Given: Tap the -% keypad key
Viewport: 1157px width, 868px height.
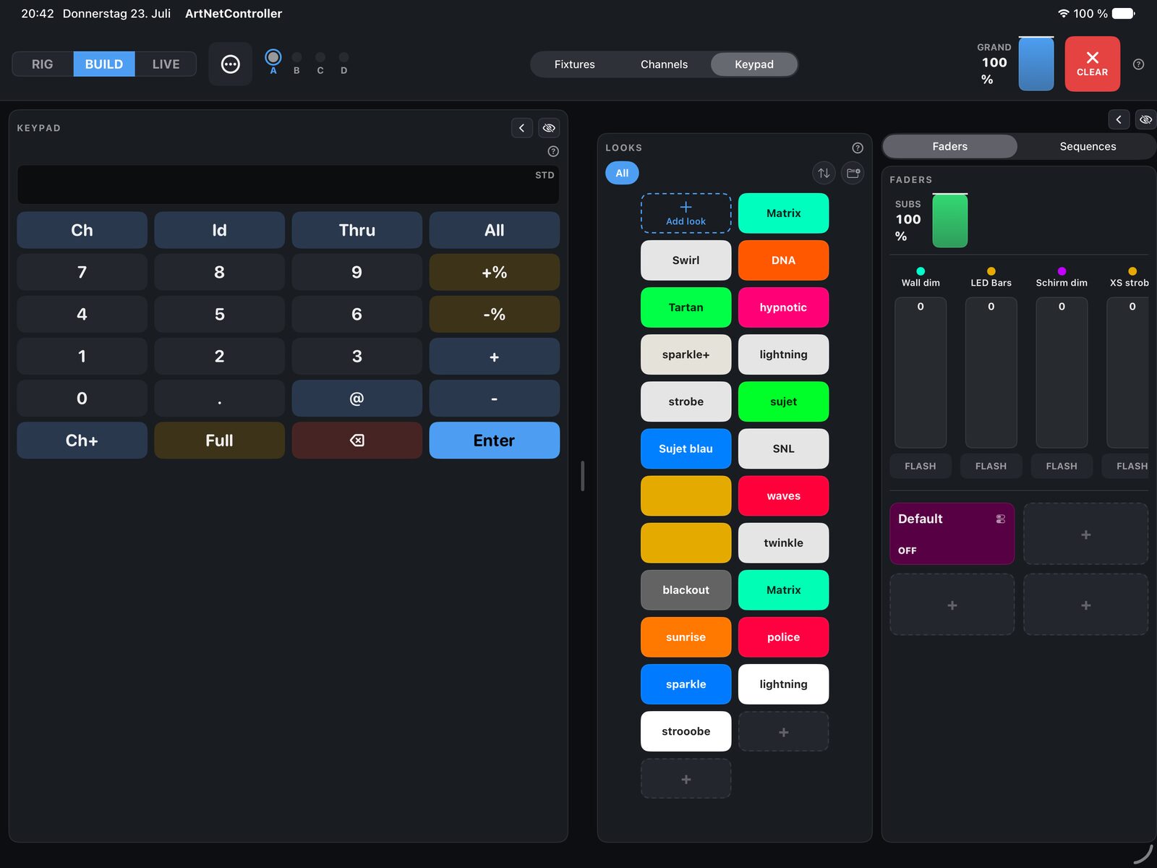Looking at the screenshot, I should pyautogui.click(x=494, y=314).
